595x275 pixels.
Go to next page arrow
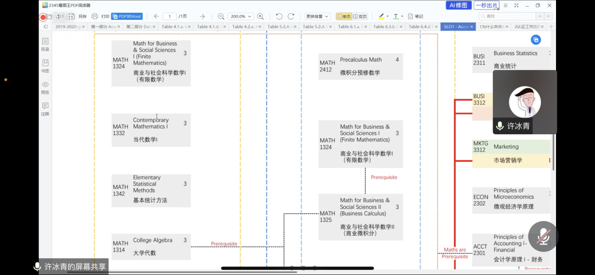202,16
